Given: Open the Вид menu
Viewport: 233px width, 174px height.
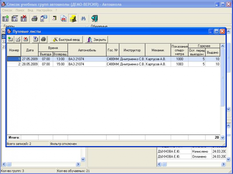Looking at the screenshot, I should (x=30, y=10).
